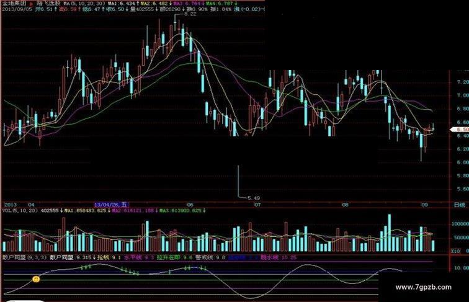The height and width of the screenshot is (302, 469).
Task: Click the MA1:6.434 moving average value
Action: point(123,4)
